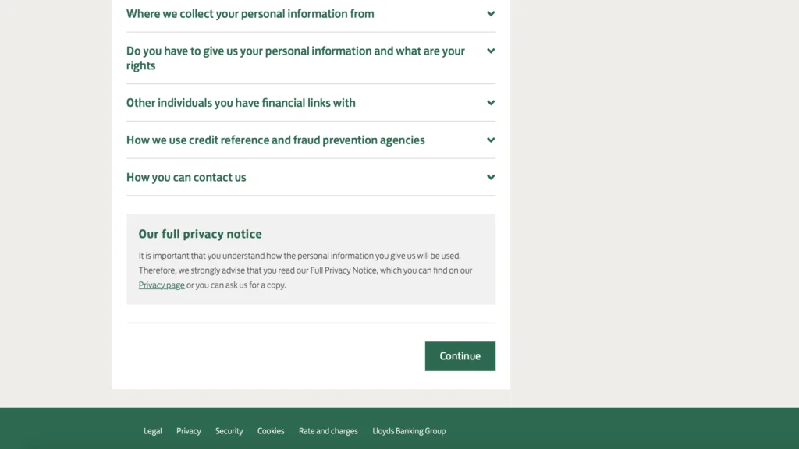The width and height of the screenshot is (799, 449).
Task: Go to Privacy in the footer
Action: (x=189, y=430)
